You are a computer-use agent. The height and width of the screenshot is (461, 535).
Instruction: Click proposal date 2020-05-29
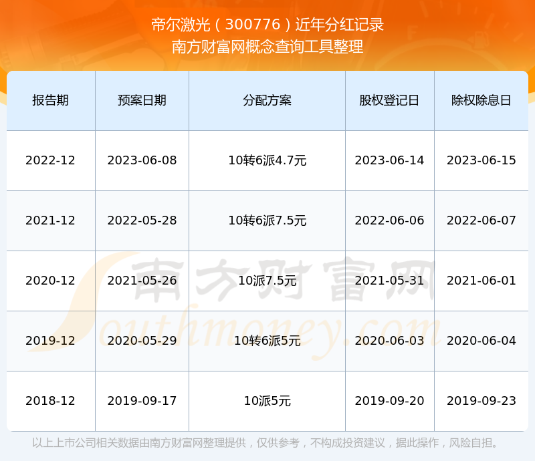(x=142, y=341)
